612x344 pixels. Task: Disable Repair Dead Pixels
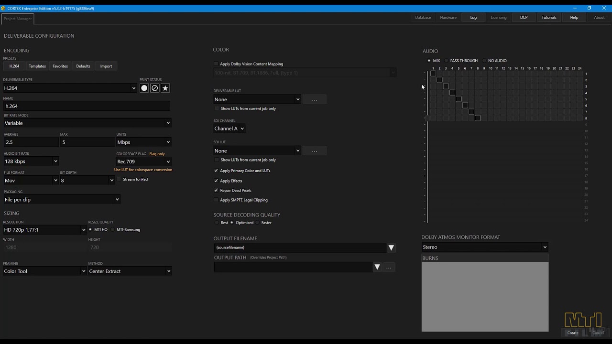(216, 190)
